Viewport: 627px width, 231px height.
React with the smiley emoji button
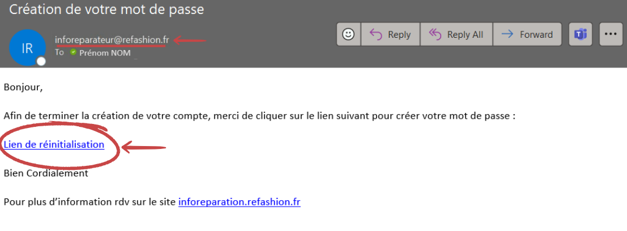pyautogui.click(x=349, y=34)
